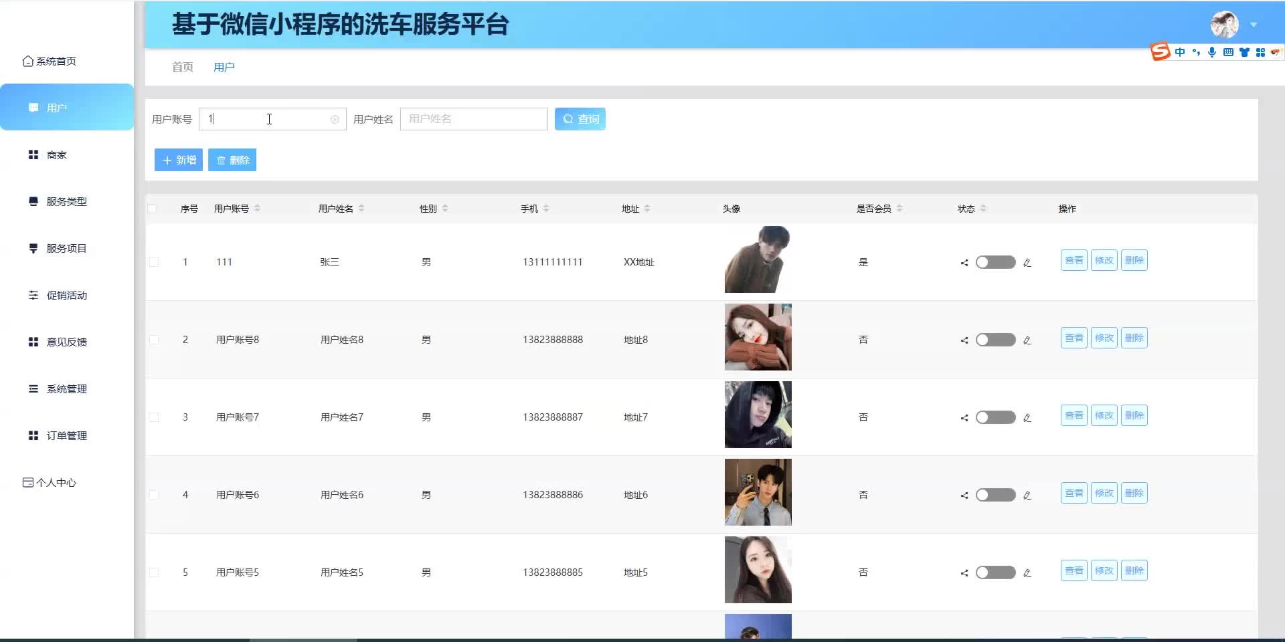
Task: Toggle the status switch for 用户账号7
Action: [x=996, y=417]
